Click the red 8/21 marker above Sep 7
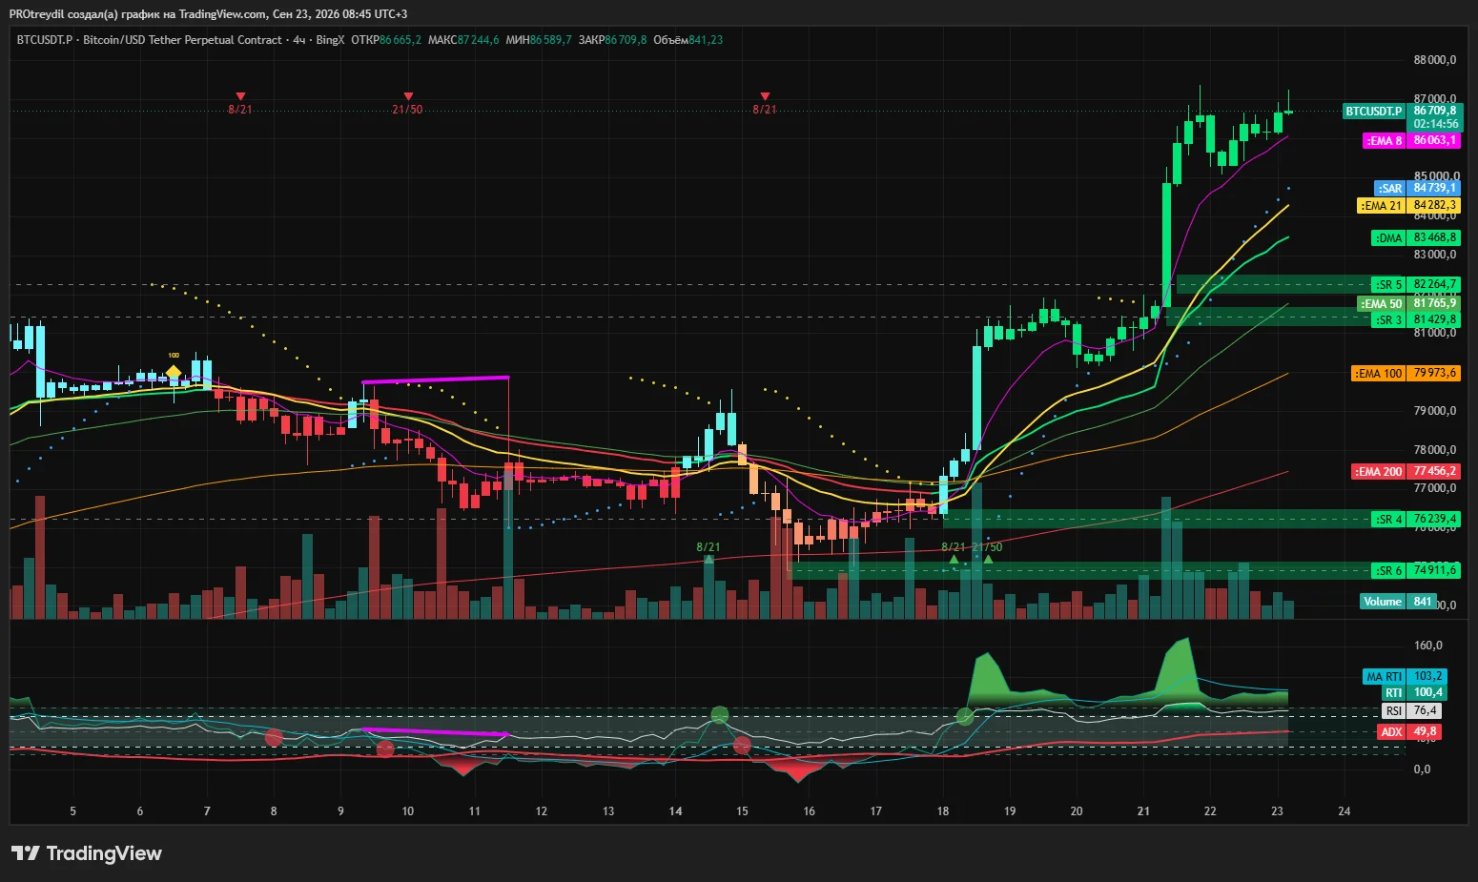The width and height of the screenshot is (1478, 882). (240, 103)
